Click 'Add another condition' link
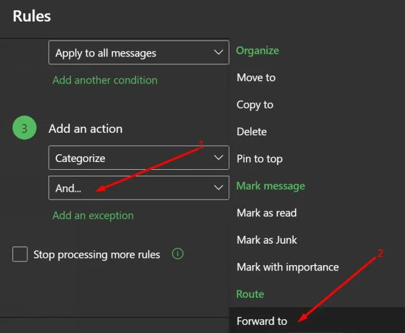This screenshot has height=333, width=405. click(105, 80)
